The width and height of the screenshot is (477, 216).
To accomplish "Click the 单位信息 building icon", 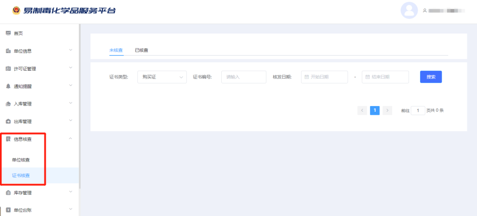I will click(x=8, y=51).
